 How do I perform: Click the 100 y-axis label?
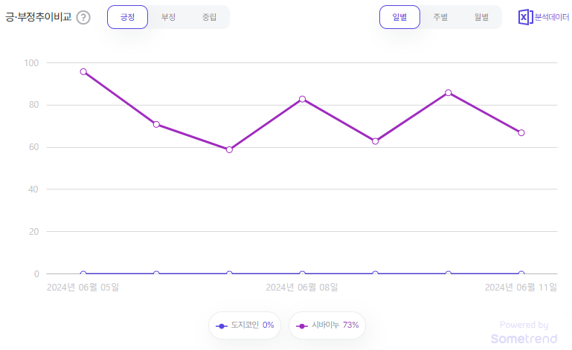point(31,63)
